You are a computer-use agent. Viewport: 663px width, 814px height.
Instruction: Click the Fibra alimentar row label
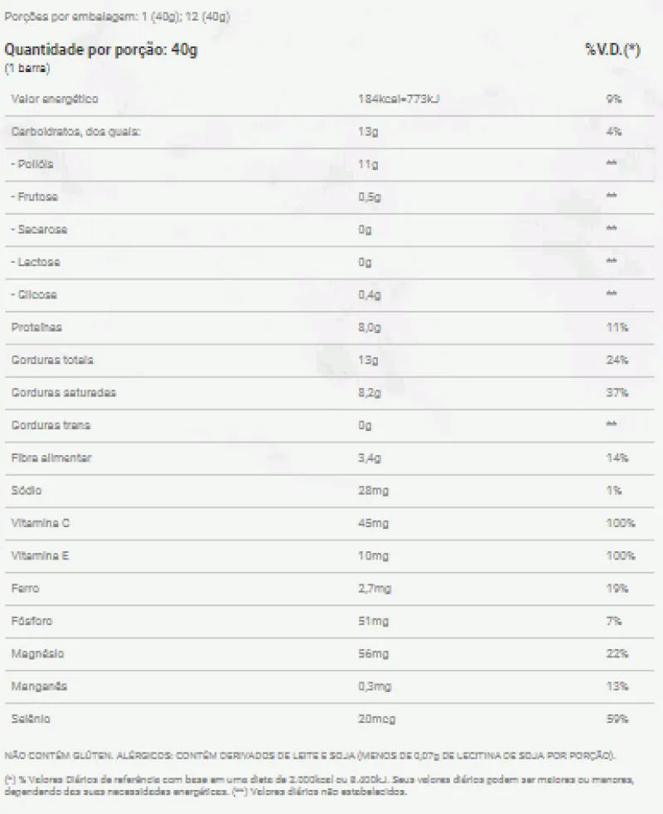pos(51,458)
